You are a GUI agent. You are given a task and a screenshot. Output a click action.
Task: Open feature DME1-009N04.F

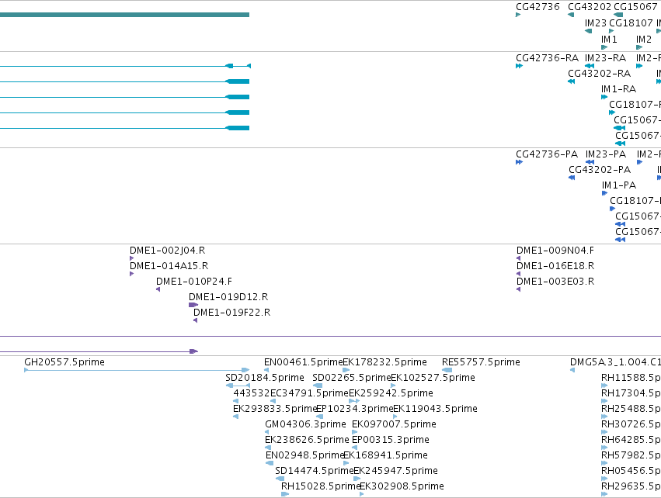555,251
